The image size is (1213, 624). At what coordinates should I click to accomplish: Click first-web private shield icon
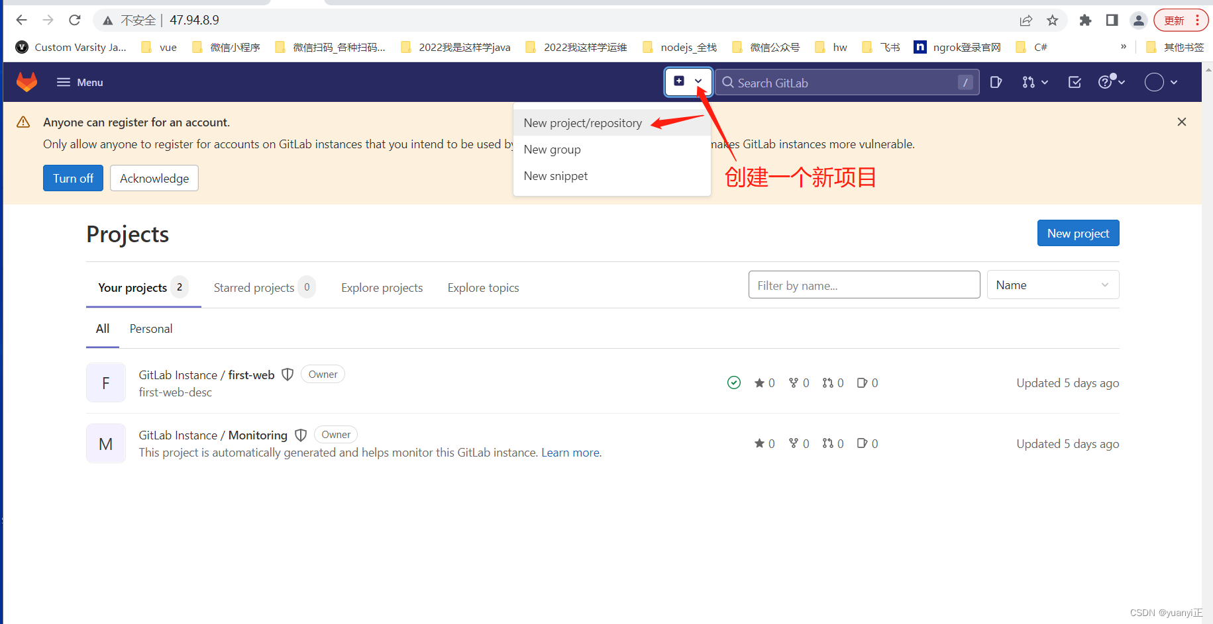coord(288,375)
